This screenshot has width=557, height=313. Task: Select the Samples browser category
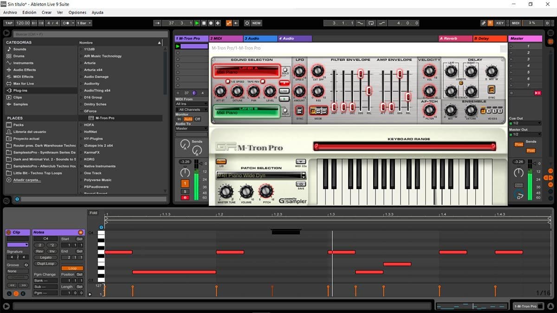[20, 104]
